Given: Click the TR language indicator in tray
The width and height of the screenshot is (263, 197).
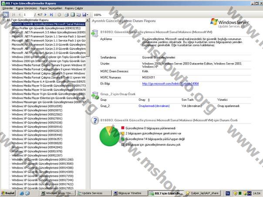Looking at the screenshot, I should 227,194.
